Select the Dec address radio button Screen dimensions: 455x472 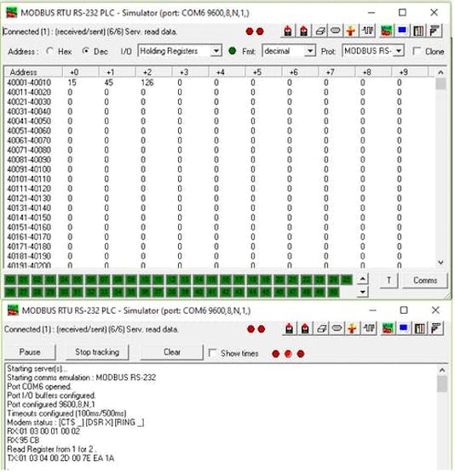pyautogui.click(x=86, y=51)
